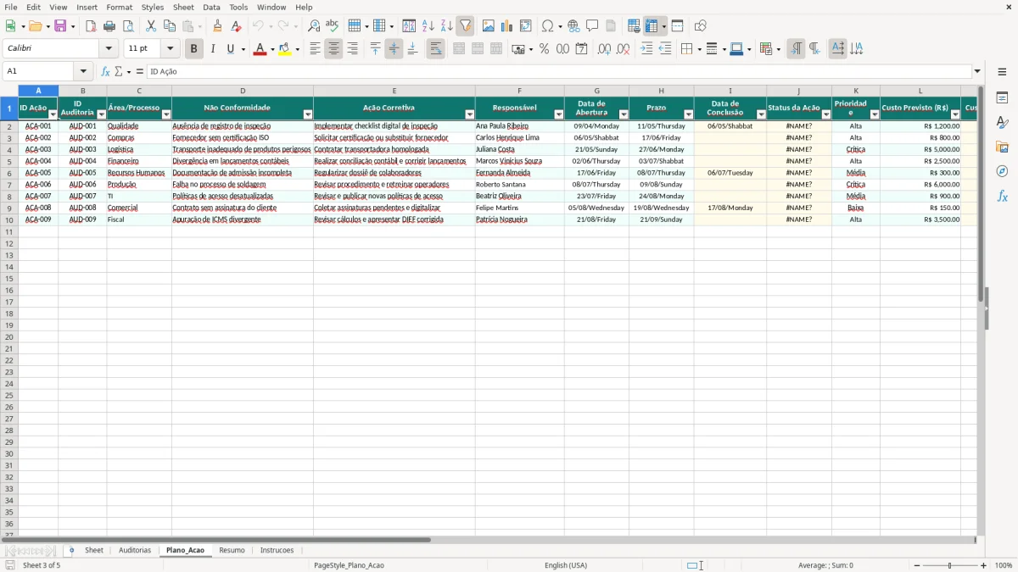Viewport: 1018px width, 572px height.
Task: Open the Font Name dropdown
Action: click(x=109, y=49)
